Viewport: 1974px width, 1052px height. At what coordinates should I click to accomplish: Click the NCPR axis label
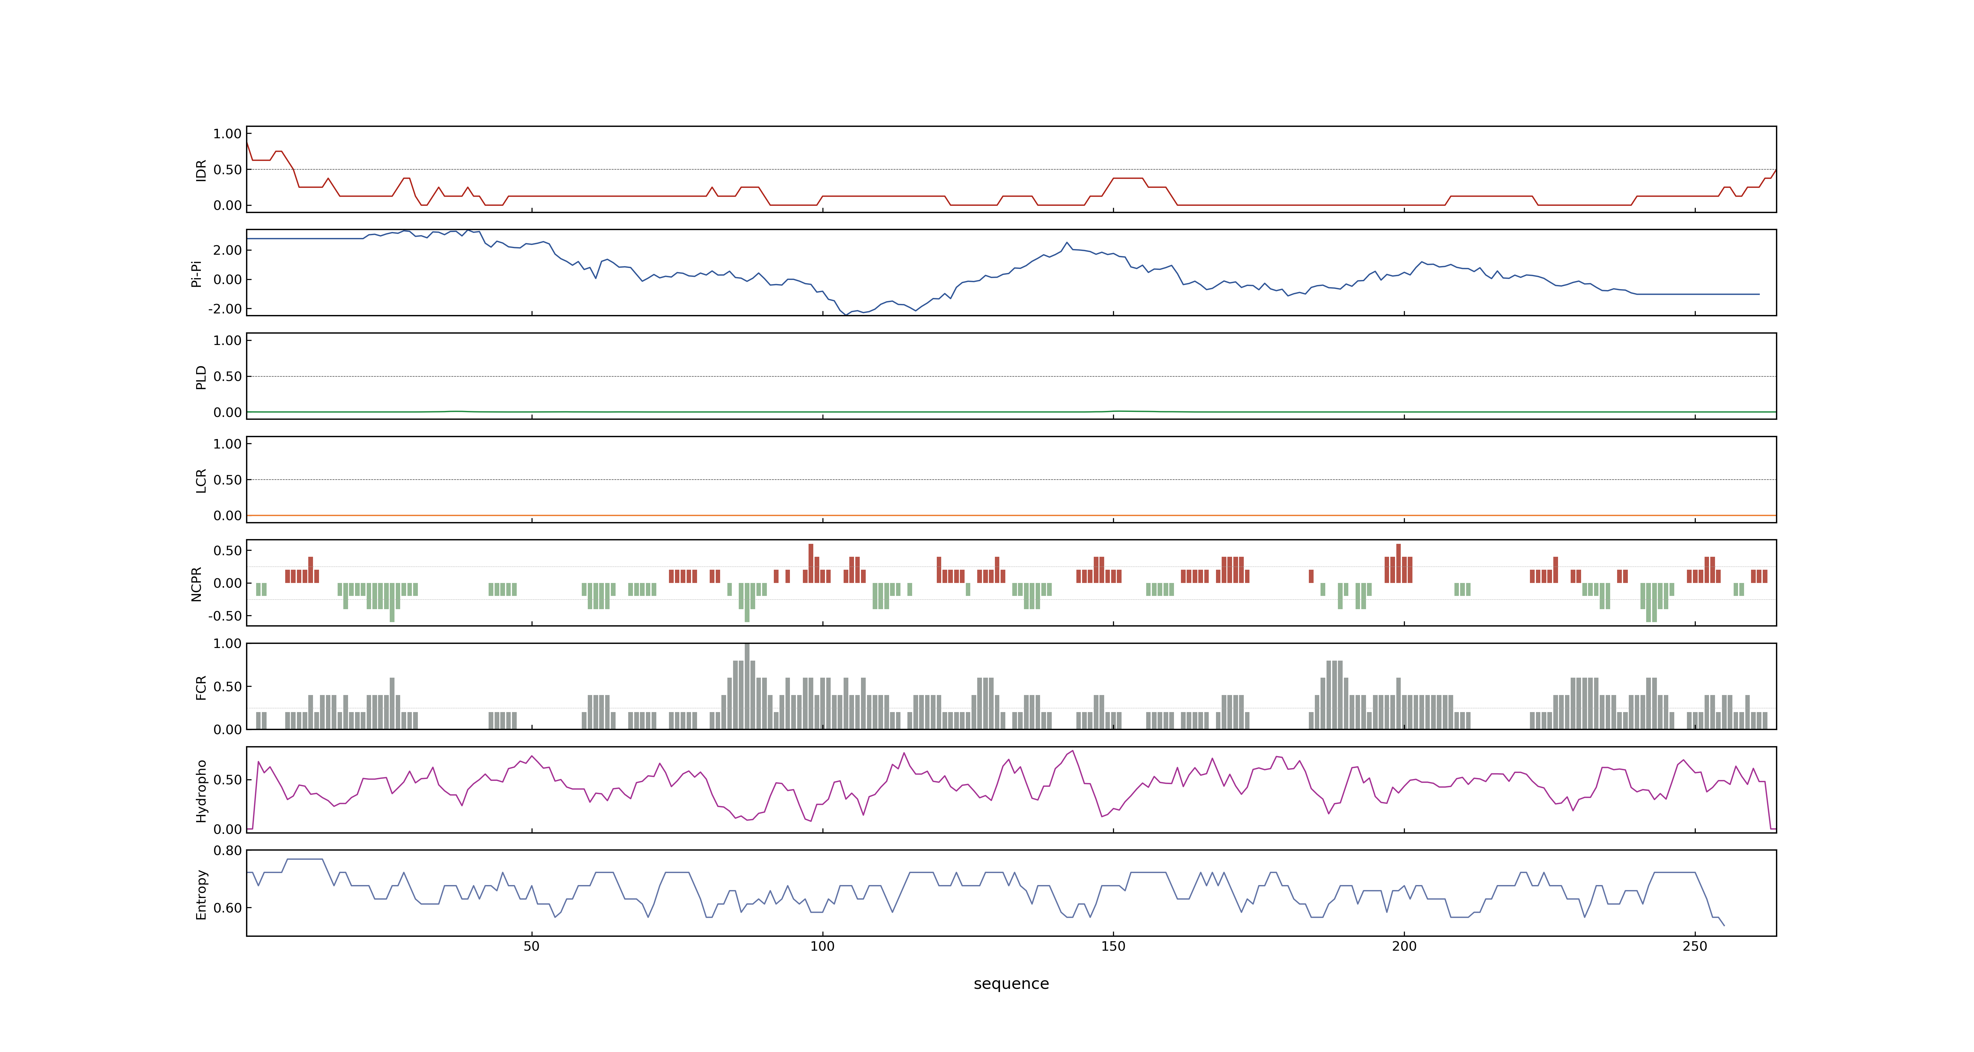(196, 584)
